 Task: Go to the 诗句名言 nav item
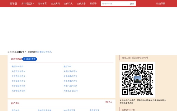point(42,4)
